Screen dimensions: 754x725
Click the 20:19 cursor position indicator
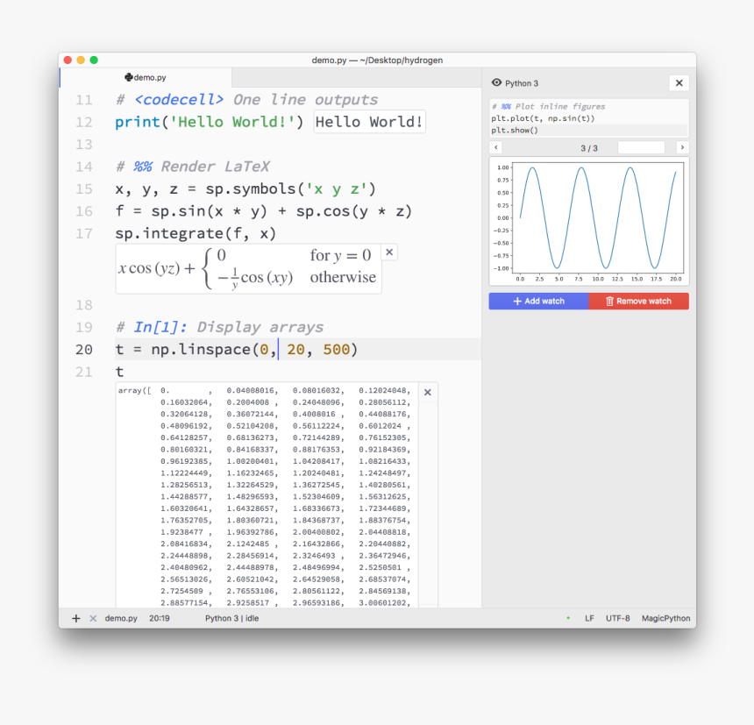[x=160, y=619]
